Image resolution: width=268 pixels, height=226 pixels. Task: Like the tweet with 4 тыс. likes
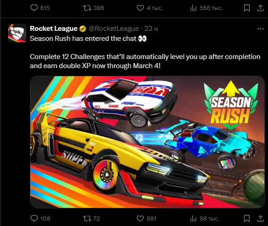tap(150, 8)
